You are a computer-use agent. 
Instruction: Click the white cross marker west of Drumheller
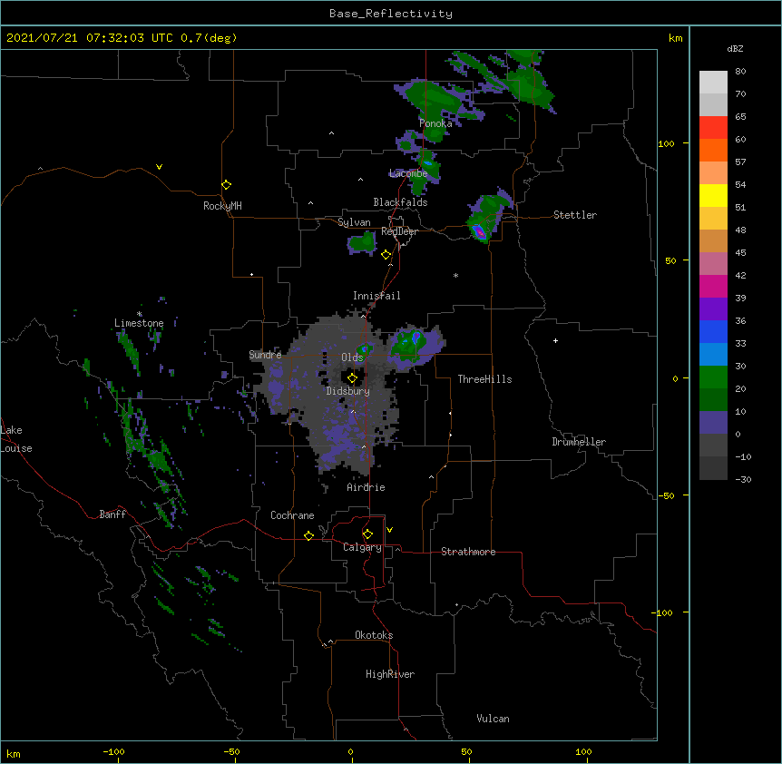point(555,340)
